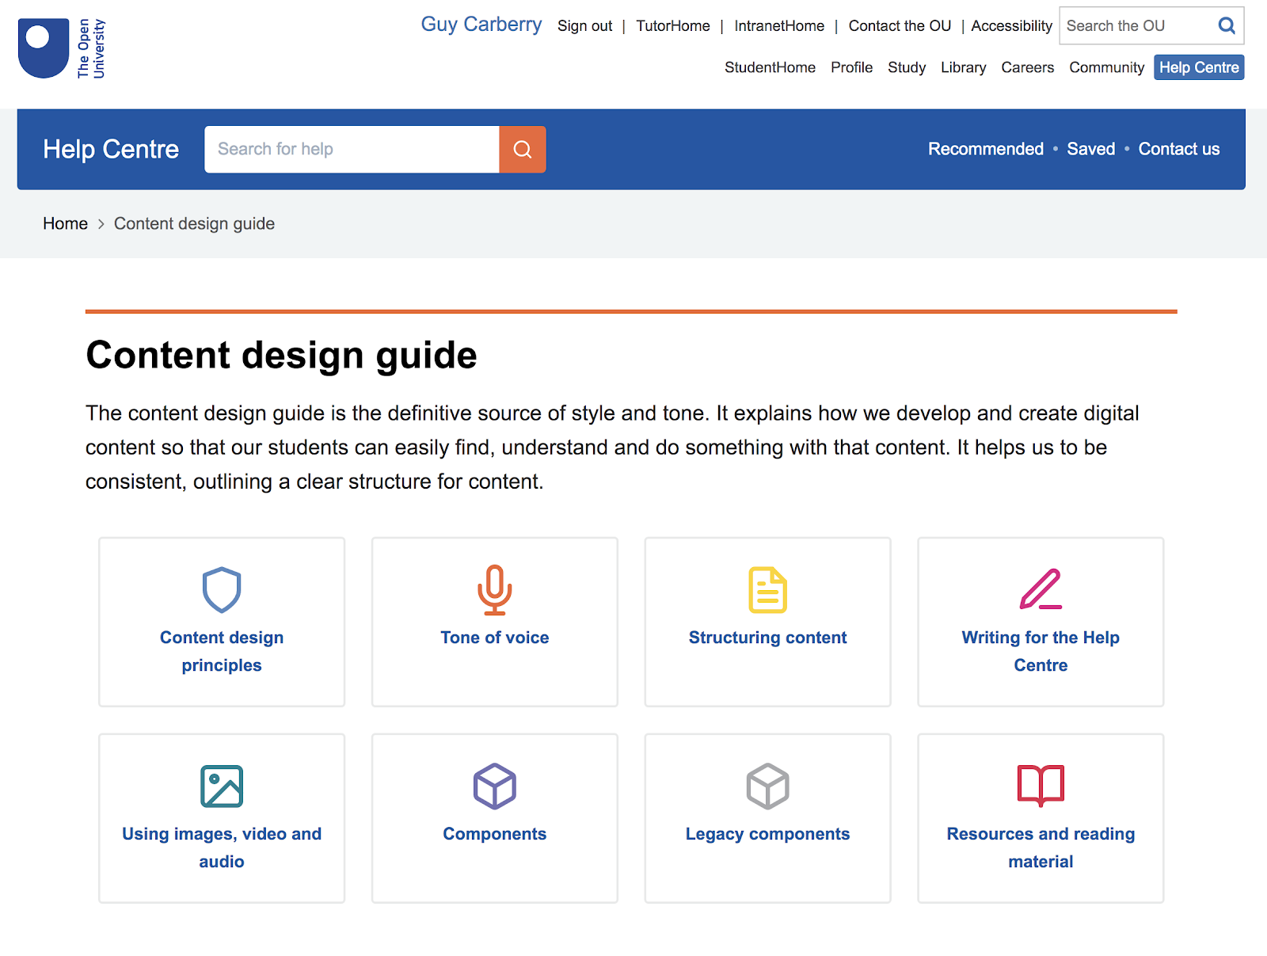The width and height of the screenshot is (1267, 956).
Task: Open the Library menu item
Action: (963, 67)
